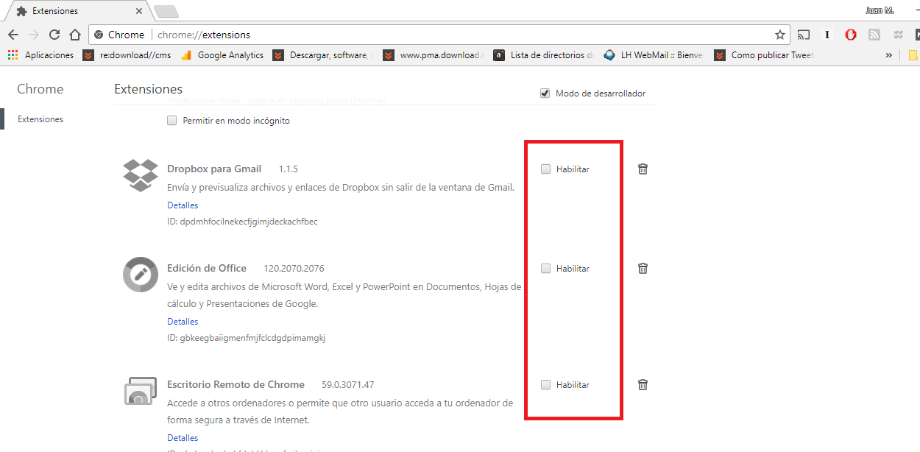Remove Escritorio Remoto de Chrome with trash icon

(x=643, y=384)
